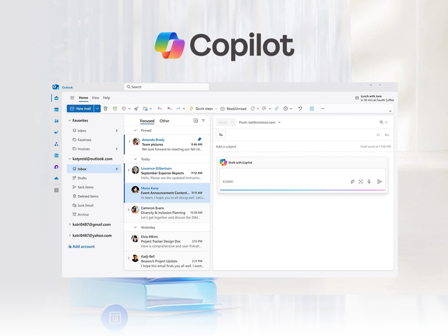The image size is (448, 336).
Task: Click the blue grid view icon in toolbar
Action: pyautogui.click(x=312, y=109)
